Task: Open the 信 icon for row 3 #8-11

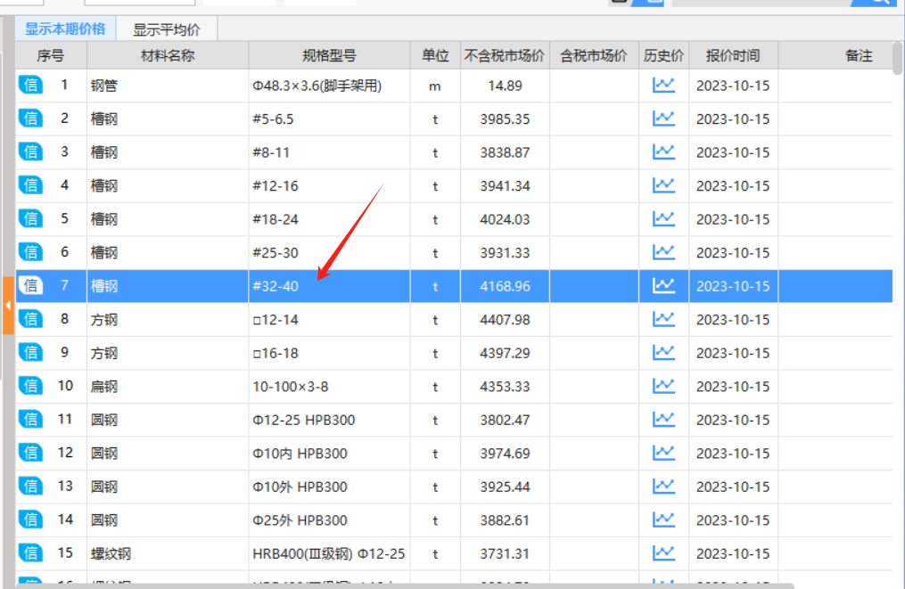Action: [x=30, y=152]
